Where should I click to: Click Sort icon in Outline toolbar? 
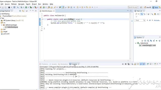pos(148,41)
